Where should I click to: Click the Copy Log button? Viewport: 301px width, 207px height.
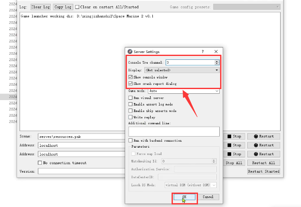63,7
